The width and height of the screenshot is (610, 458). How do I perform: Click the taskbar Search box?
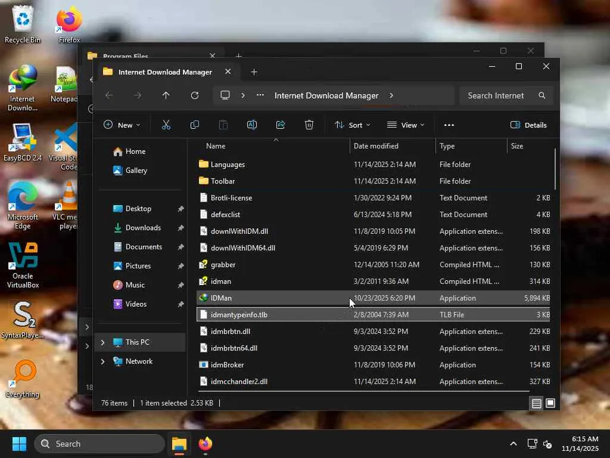click(99, 444)
